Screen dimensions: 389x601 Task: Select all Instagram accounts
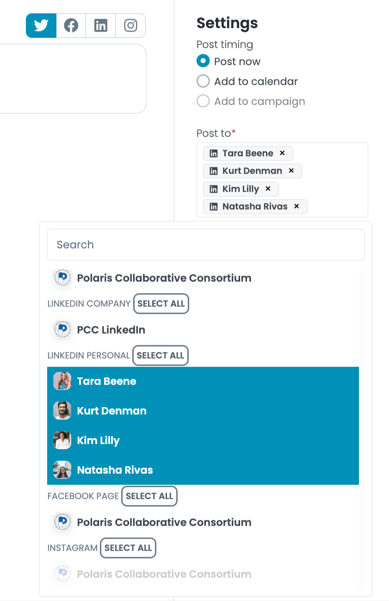point(128,548)
